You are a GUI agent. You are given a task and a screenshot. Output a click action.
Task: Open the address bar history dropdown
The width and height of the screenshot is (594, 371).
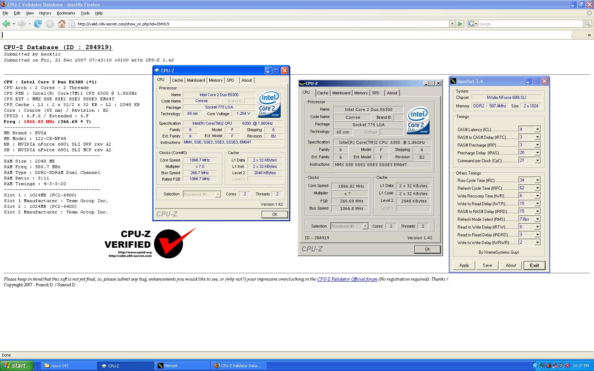click(x=452, y=24)
